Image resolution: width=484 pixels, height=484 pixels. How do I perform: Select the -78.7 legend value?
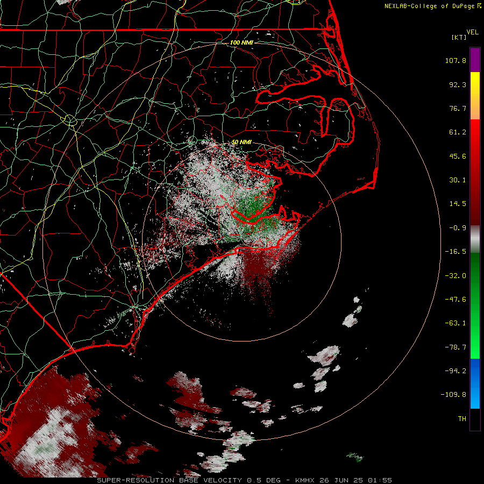pyautogui.click(x=455, y=347)
